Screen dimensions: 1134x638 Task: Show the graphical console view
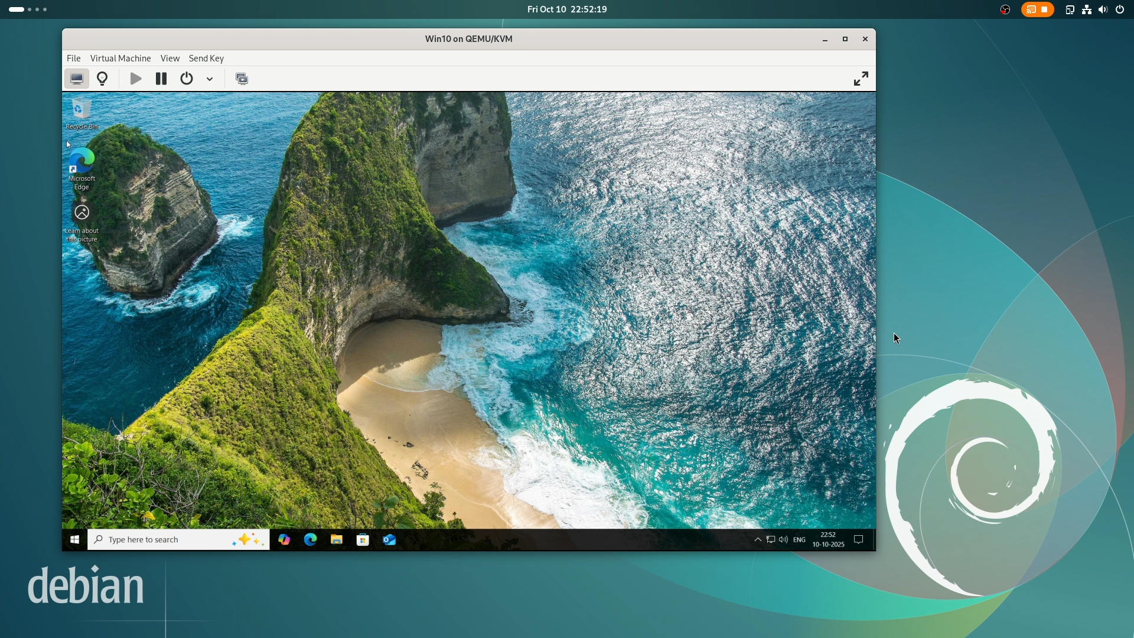77,79
